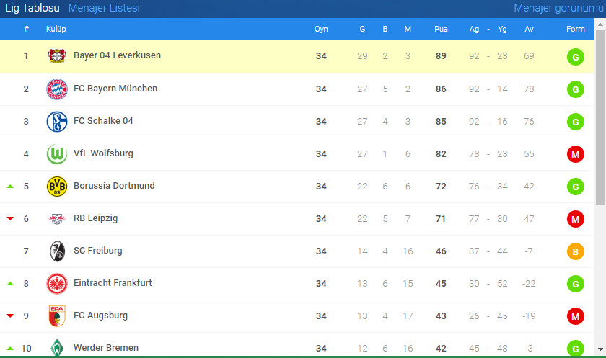The width and height of the screenshot is (606, 358).
Task: Click Leverkusen's green G form badge
Action: pyautogui.click(x=575, y=56)
